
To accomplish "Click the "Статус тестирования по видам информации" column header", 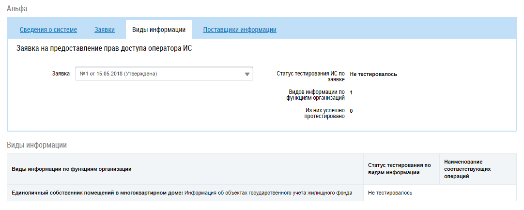I will (399, 168).
